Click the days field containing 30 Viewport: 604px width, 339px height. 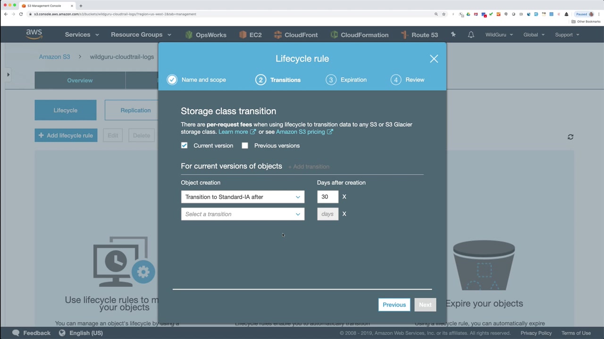[x=327, y=197]
